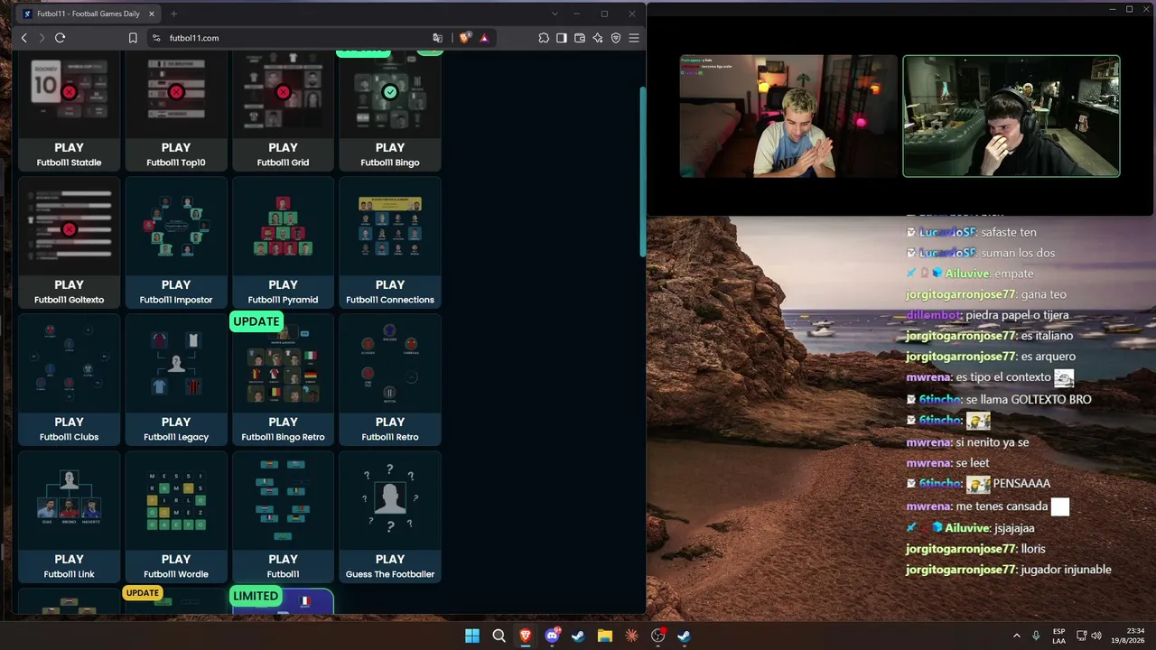The height and width of the screenshot is (650, 1156).
Task: Click chat message 'es tipo el contexto'
Action: tap(1003, 377)
